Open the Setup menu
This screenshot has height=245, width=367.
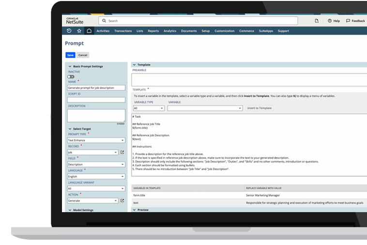coord(206,31)
